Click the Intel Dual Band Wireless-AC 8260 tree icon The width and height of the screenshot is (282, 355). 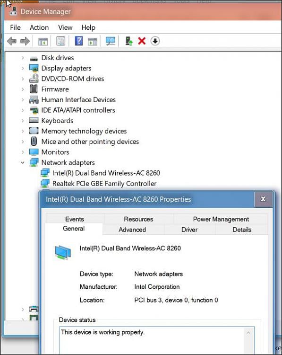(45, 173)
